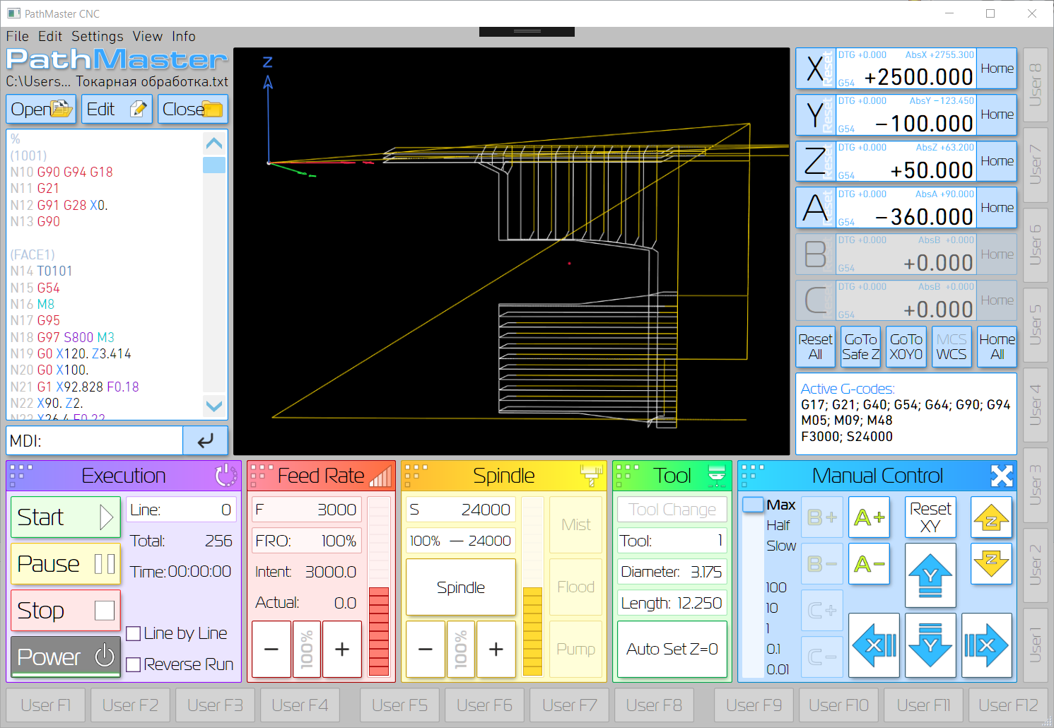
Task: Click the Tool panel header icon
Action: click(x=716, y=476)
